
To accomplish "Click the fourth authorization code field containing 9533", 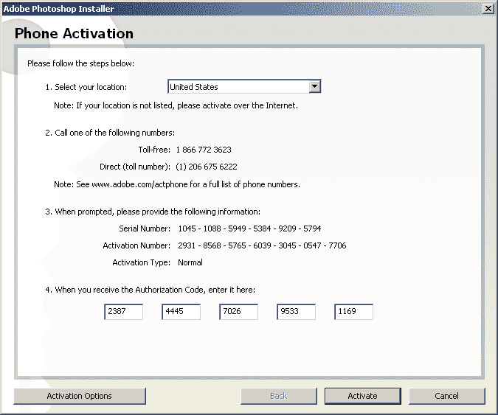I will pyautogui.click(x=296, y=312).
